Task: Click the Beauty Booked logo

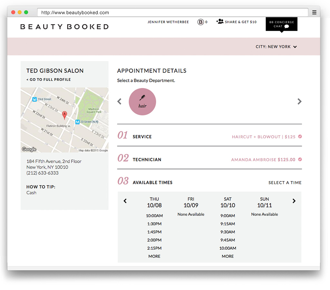Action: tap(64, 27)
